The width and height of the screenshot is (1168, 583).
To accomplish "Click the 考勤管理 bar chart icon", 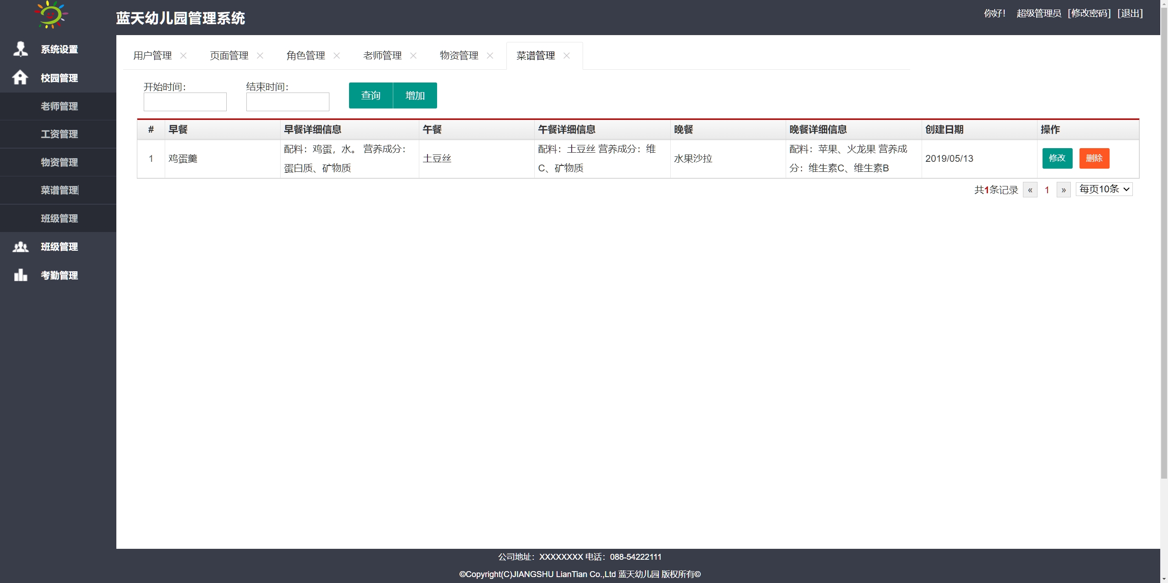I will point(21,275).
